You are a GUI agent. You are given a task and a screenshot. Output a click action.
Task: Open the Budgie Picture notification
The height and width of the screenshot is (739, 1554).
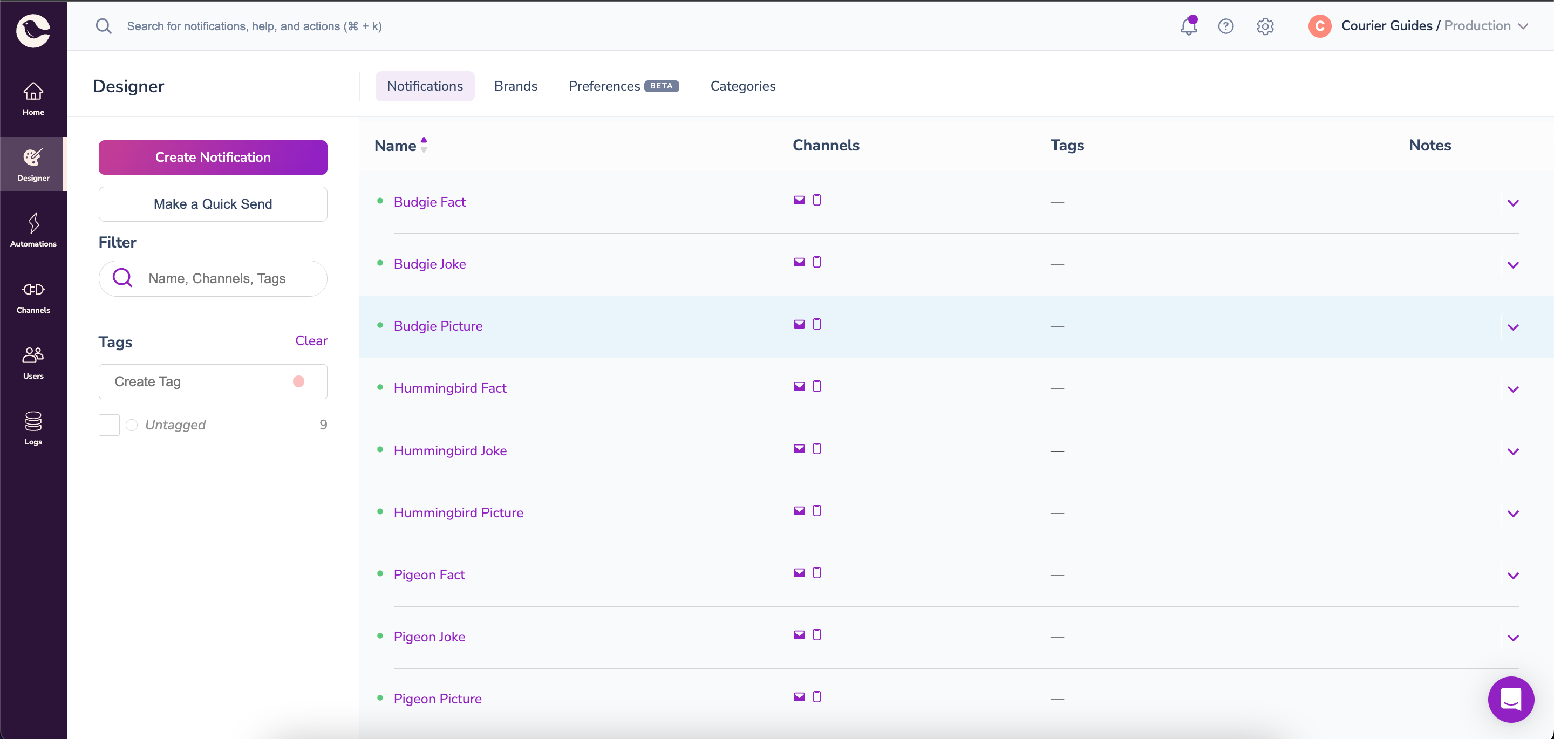point(438,326)
